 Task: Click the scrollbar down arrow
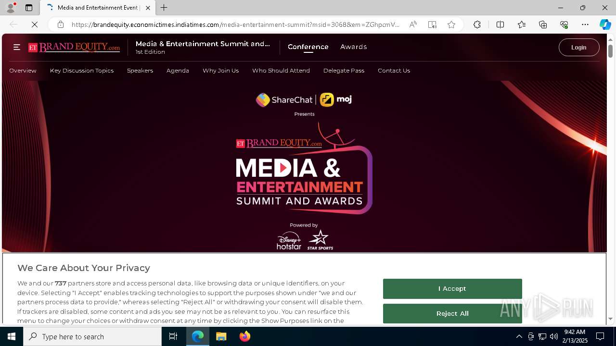coord(611,319)
